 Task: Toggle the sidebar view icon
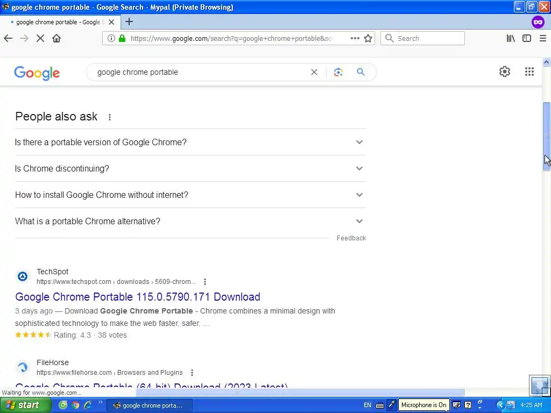click(x=527, y=38)
